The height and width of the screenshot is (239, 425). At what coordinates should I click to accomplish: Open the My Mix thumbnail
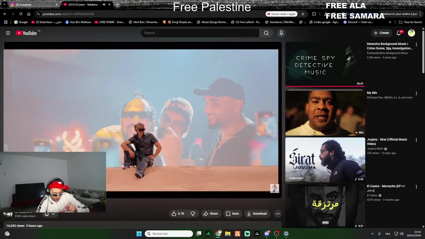tap(325, 113)
